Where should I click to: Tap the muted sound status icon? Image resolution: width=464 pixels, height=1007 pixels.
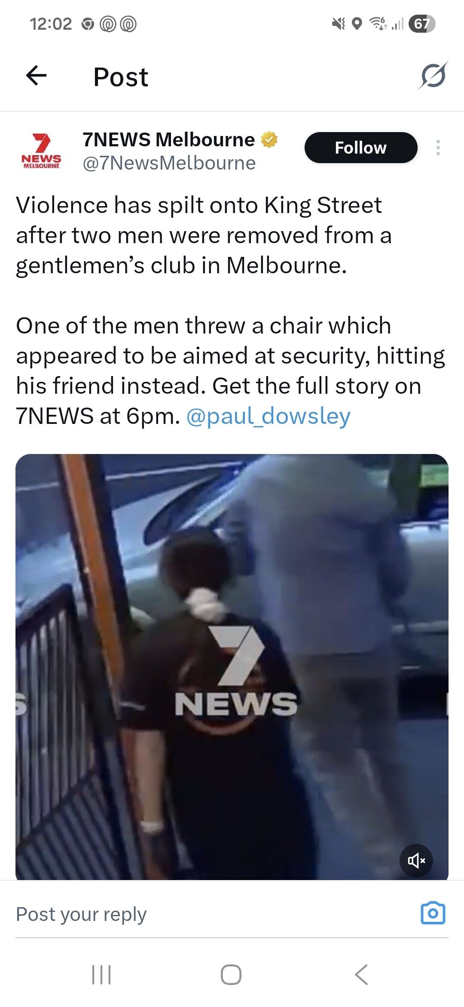(x=339, y=24)
